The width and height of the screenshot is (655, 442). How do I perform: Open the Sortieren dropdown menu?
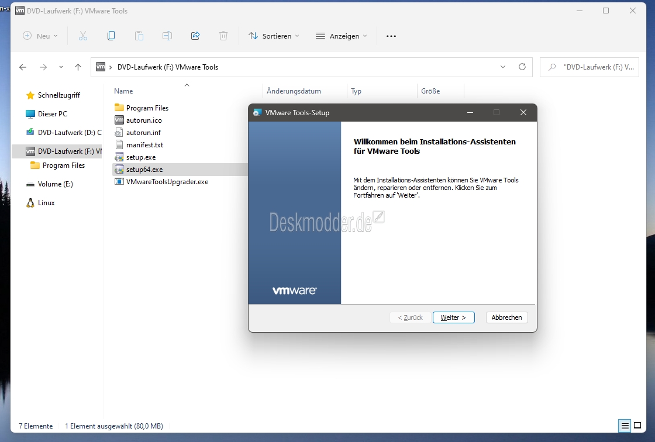tap(274, 36)
